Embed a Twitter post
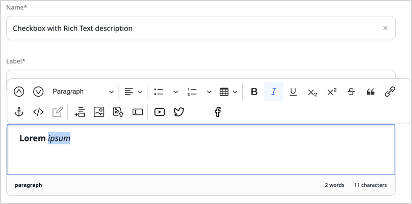The image size is (412, 204). (179, 112)
